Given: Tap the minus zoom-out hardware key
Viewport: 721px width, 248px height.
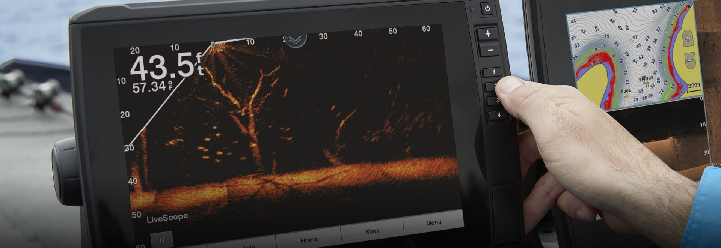Looking at the screenshot, I should click(x=490, y=50).
